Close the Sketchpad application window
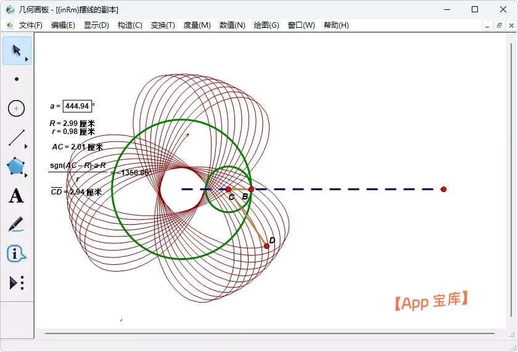Screen dimensions: 518x352 (503, 9)
